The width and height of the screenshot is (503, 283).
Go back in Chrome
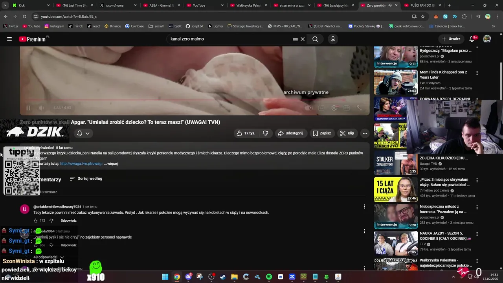(6, 17)
